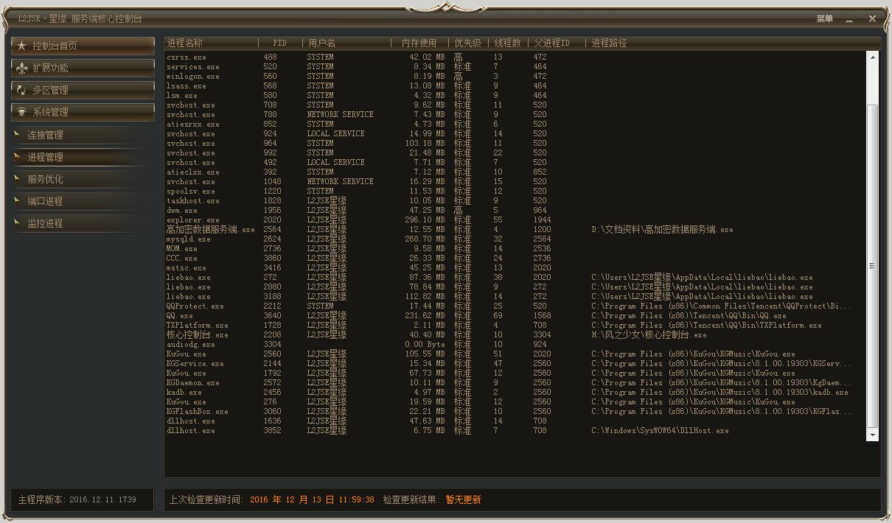
Task: Click the scrollbar up arrow
Action: tap(873, 57)
